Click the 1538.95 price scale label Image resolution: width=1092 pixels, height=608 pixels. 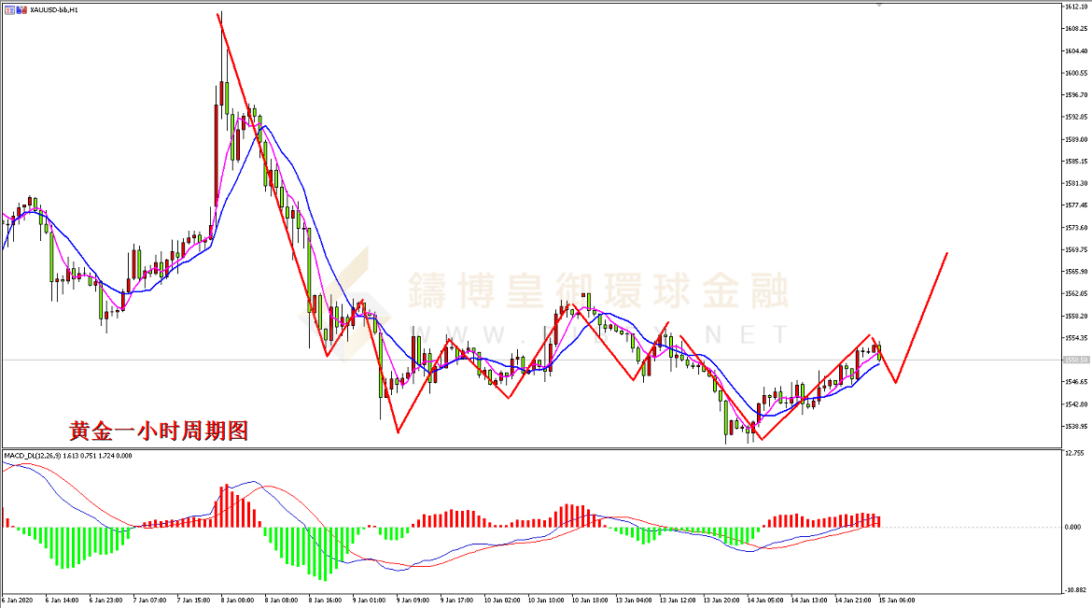1075,427
